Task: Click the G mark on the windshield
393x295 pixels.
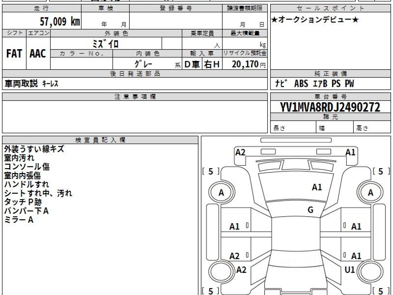Action: point(310,210)
